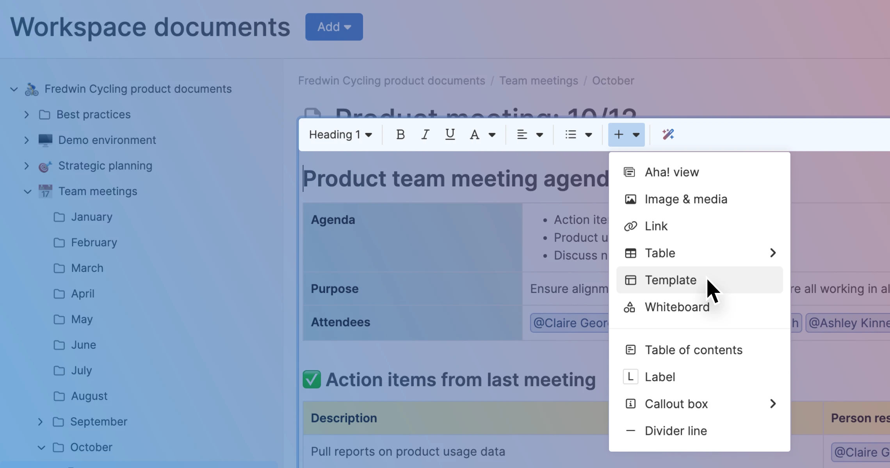
Task: Click the Team meetings breadcrumb link
Action: [538, 81]
